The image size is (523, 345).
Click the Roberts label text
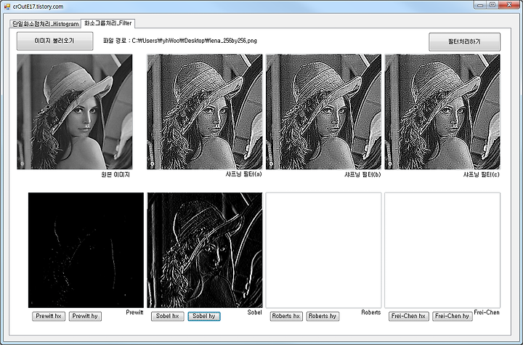point(371,312)
